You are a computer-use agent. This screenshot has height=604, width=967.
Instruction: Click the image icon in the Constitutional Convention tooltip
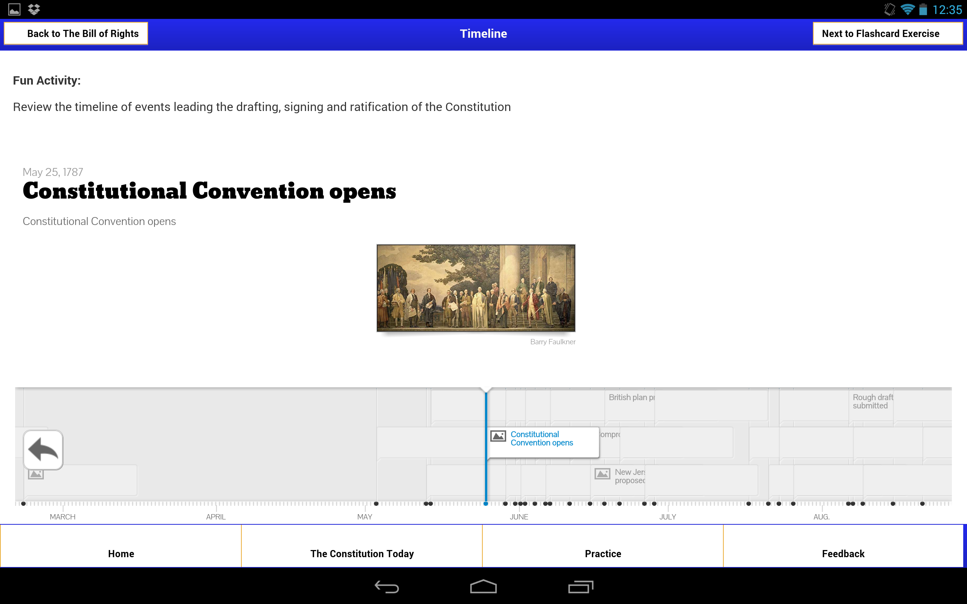pos(498,436)
